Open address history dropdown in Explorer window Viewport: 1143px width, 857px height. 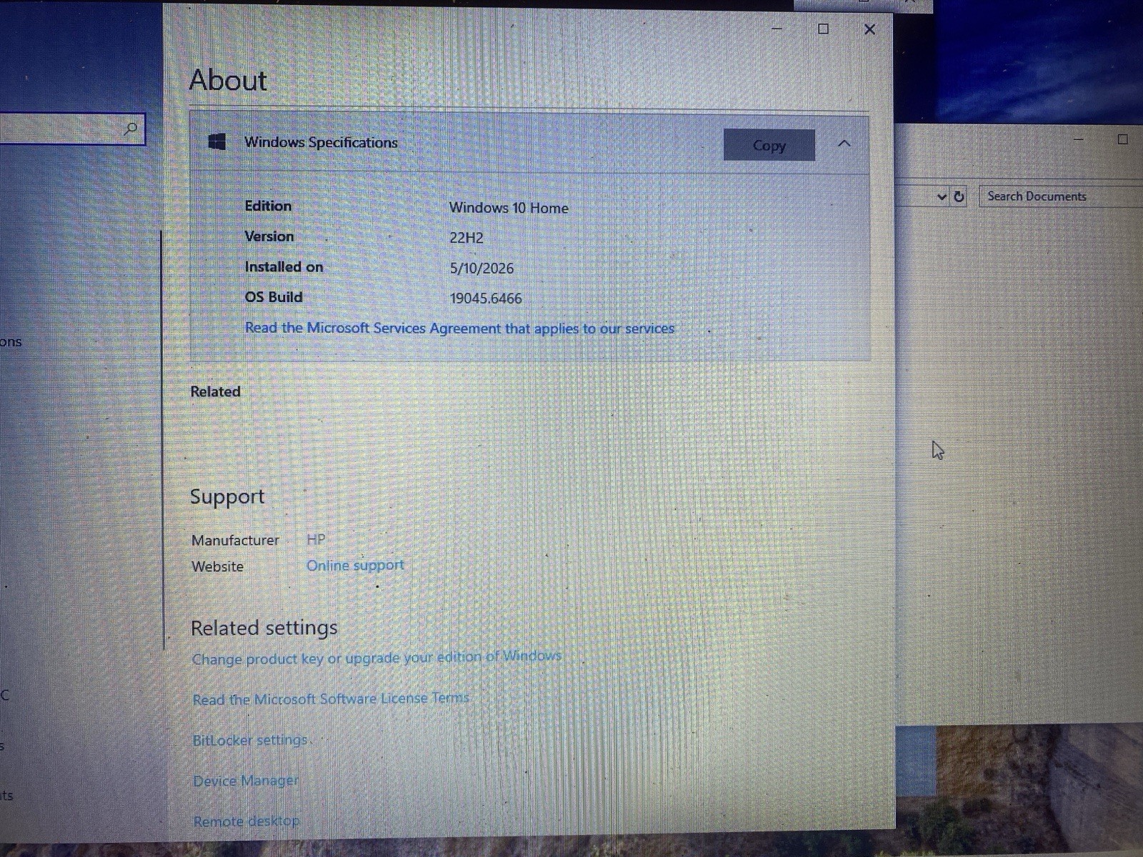[x=942, y=196]
